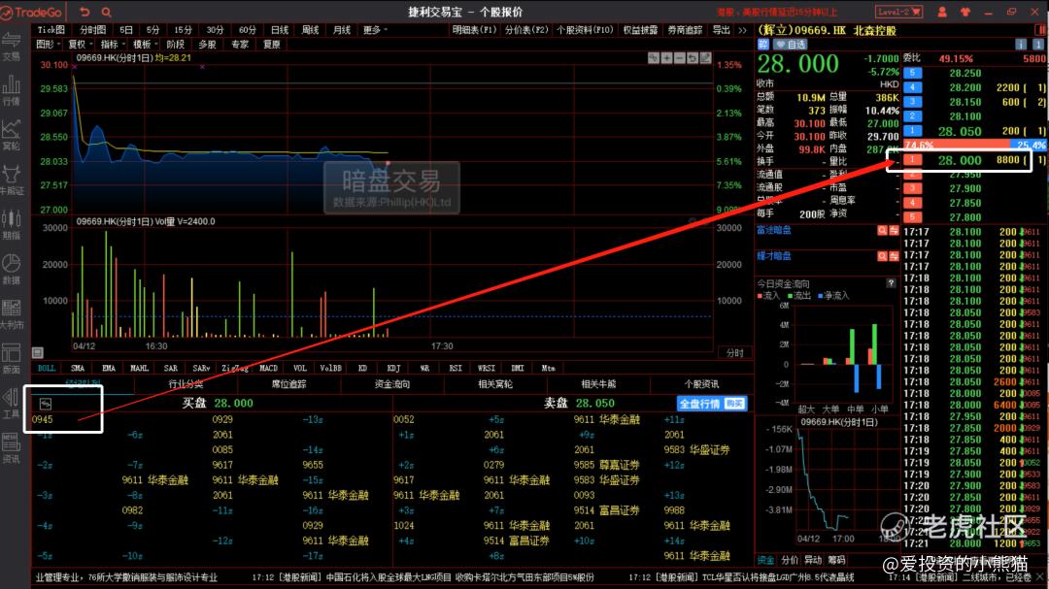Click the info icon in quote header
Viewport: 1049px width, 589px height.
coord(1020,44)
